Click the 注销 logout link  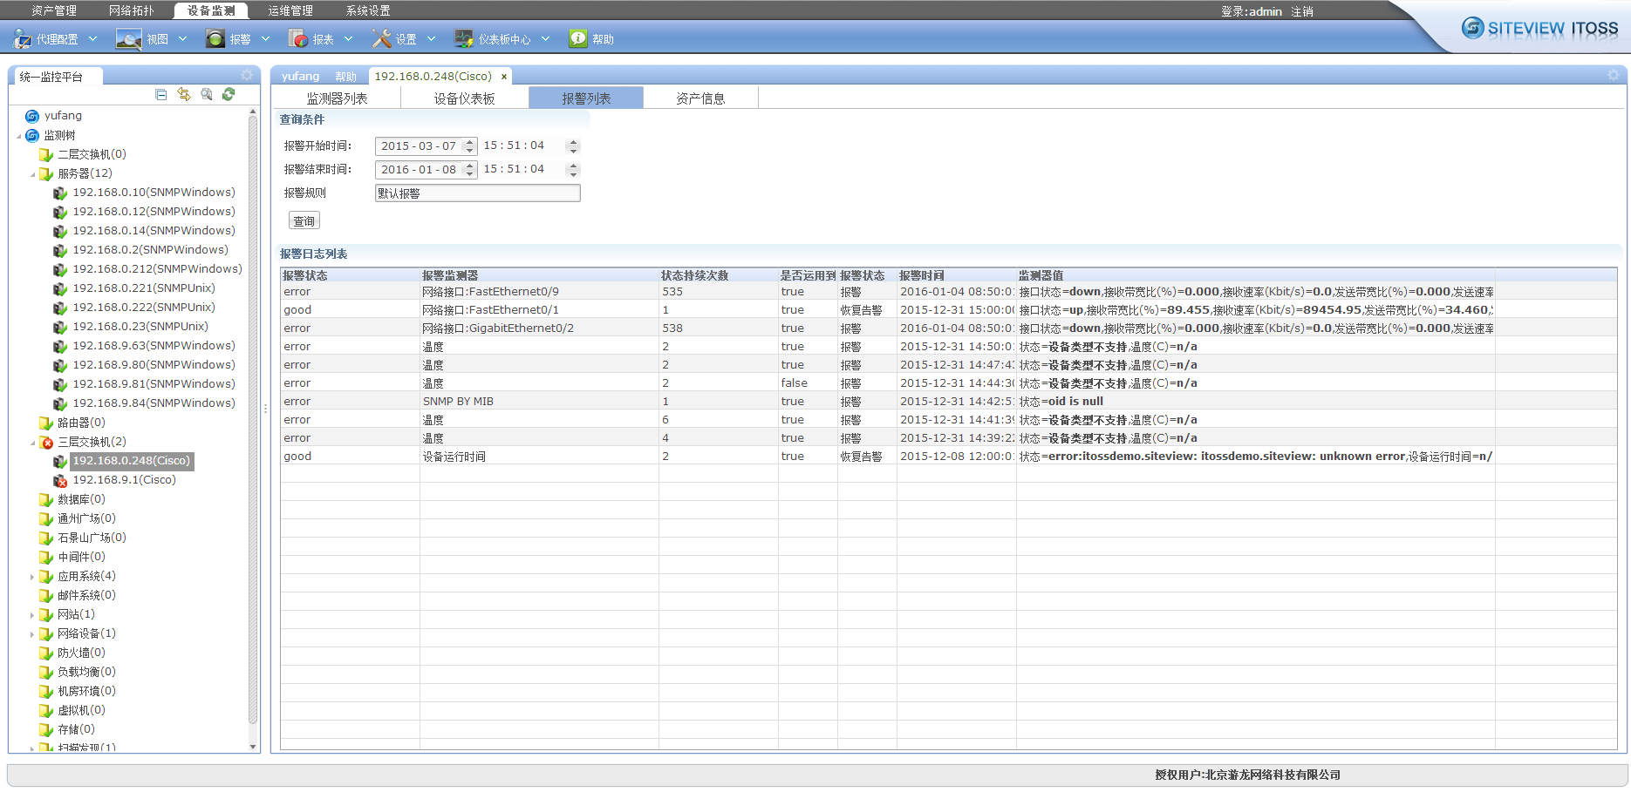click(1302, 11)
